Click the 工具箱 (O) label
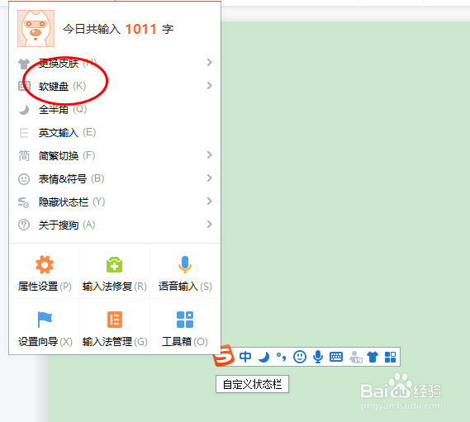 [185, 342]
